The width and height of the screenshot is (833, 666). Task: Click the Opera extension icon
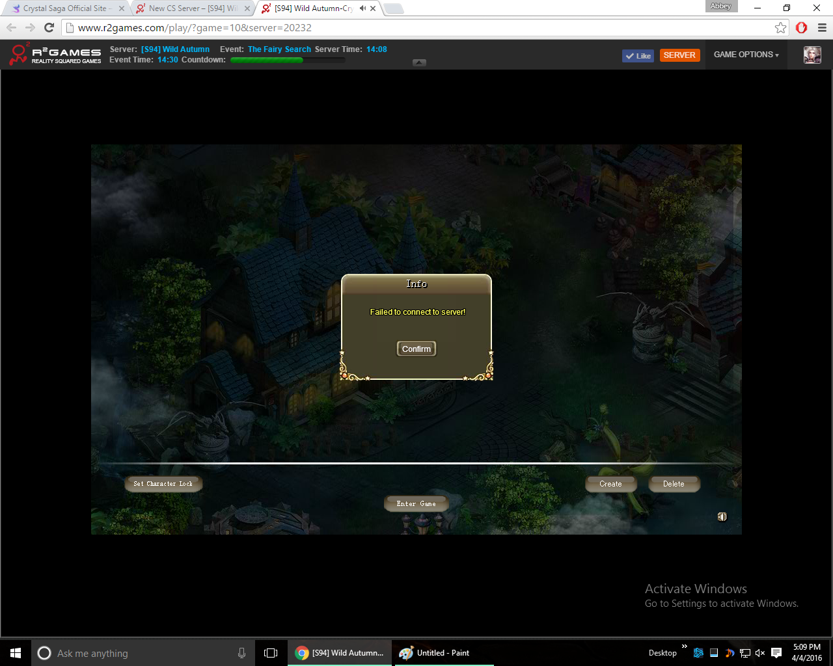click(801, 27)
